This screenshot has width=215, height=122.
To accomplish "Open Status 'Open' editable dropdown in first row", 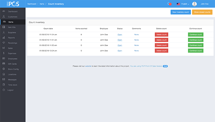I will click(120, 34).
